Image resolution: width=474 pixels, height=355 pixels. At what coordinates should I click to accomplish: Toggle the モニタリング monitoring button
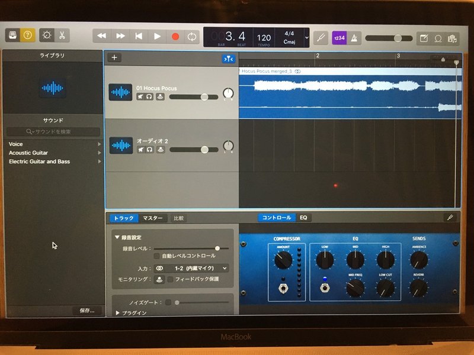tap(159, 279)
